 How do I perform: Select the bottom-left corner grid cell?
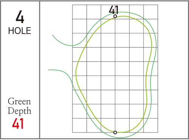[79, 125]
